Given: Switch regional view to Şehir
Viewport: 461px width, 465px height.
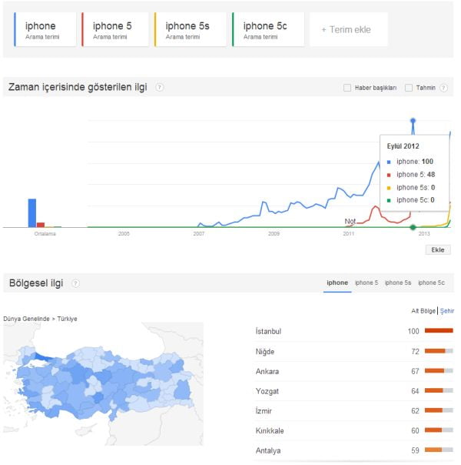Looking at the screenshot, I should (447, 311).
